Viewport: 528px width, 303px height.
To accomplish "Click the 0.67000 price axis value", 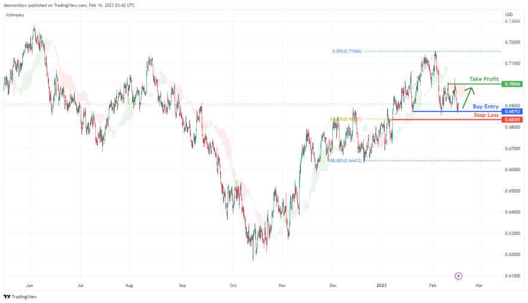I will [x=512, y=149].
